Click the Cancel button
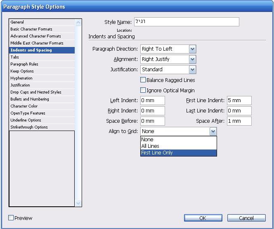This screenshot has height=229, width=274. coord(246,218)
